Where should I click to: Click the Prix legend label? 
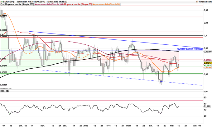[x=2, y=4]
